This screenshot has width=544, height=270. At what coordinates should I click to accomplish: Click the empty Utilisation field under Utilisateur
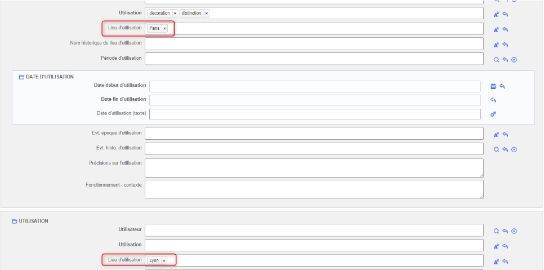(x=314, y=245)
